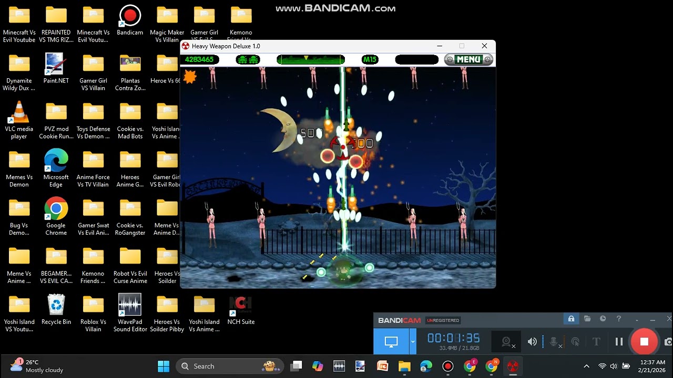Toggle Bandicam mouse cursor effects
Image resolution: width=673 pixels, height=378 pixels.
coord(576,342)
